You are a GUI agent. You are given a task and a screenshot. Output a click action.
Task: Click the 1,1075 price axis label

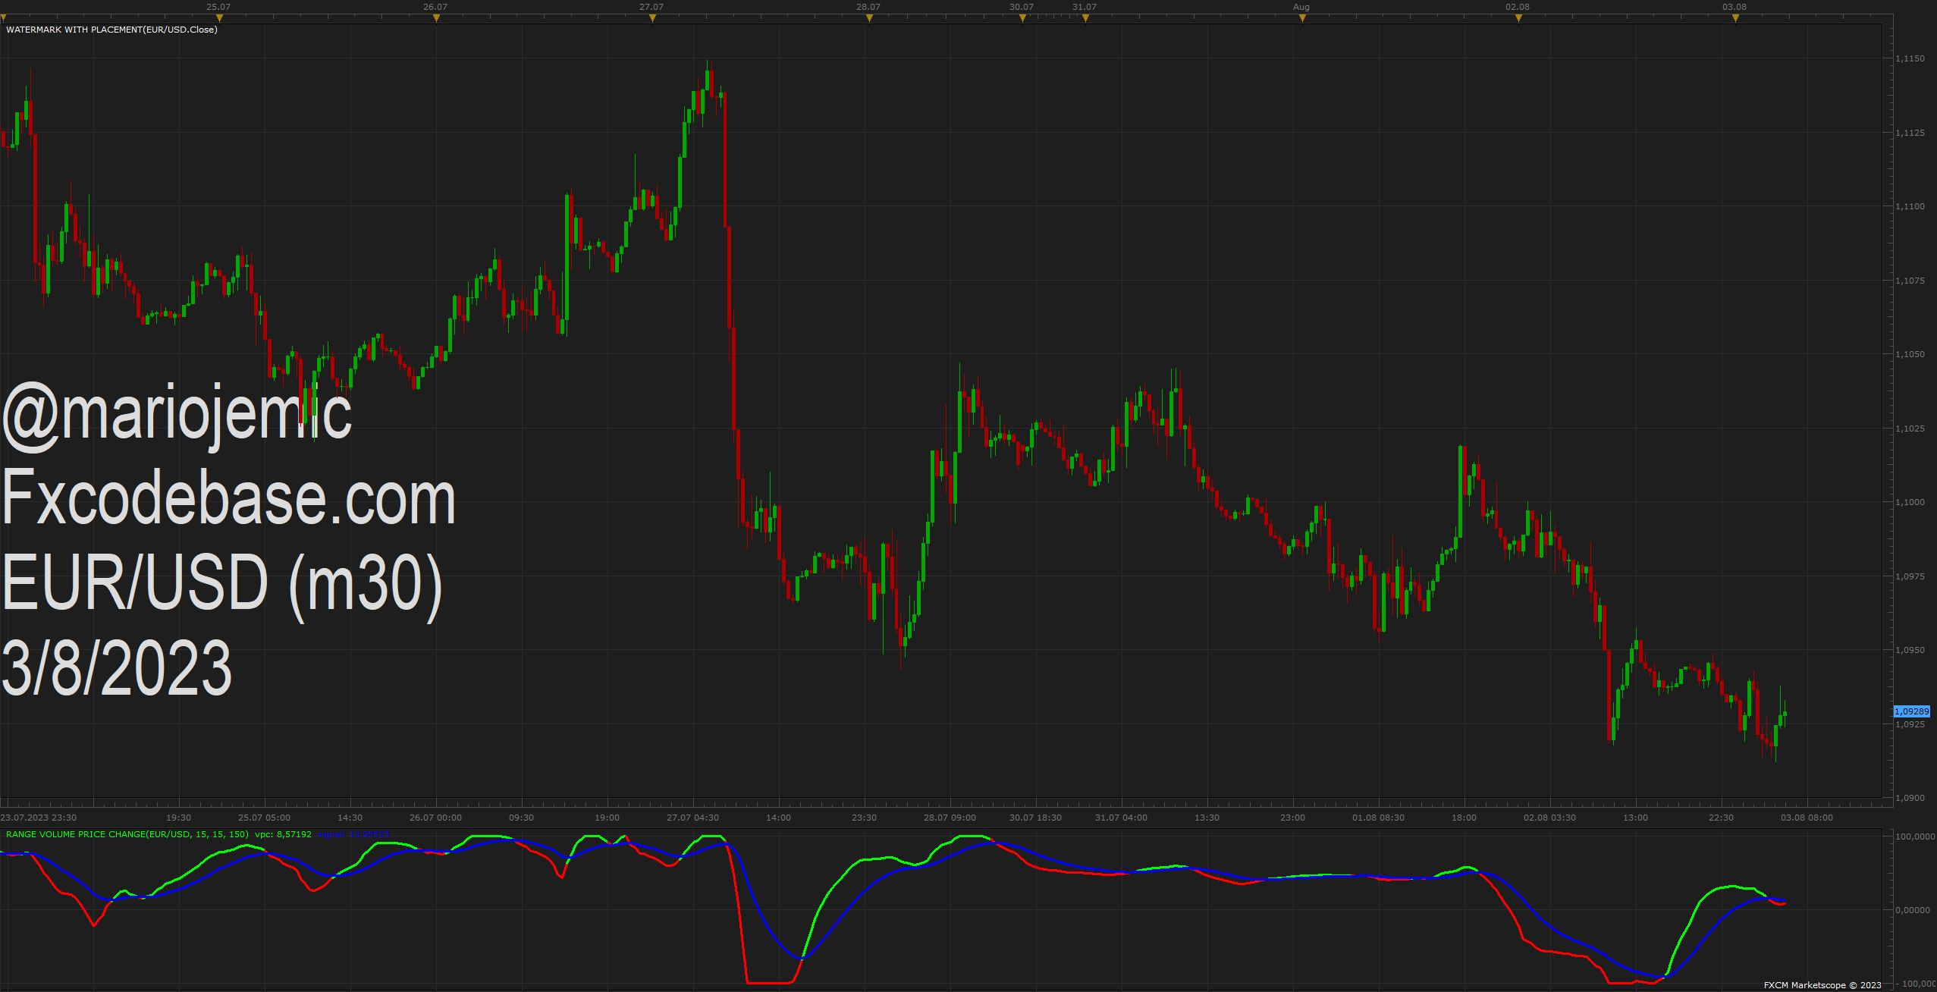tap(1910, 281)
